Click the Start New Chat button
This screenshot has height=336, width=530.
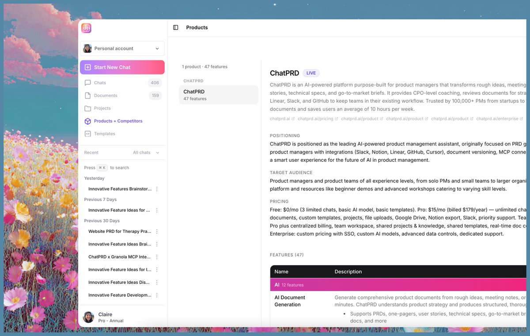(x=122, y=67)
